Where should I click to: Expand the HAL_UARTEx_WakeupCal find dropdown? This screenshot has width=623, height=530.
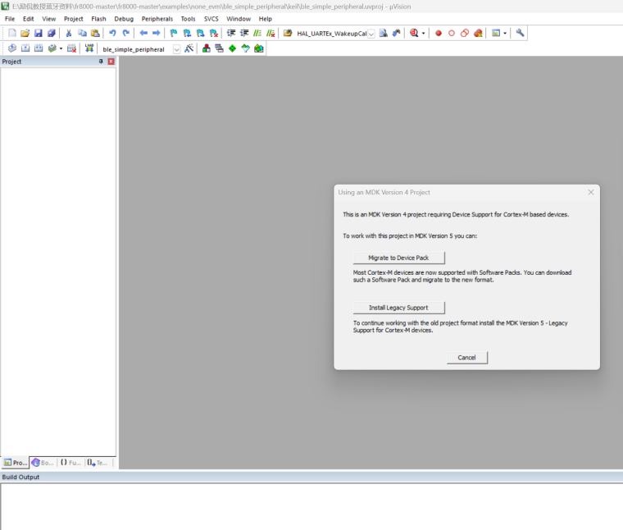[371, 34]
